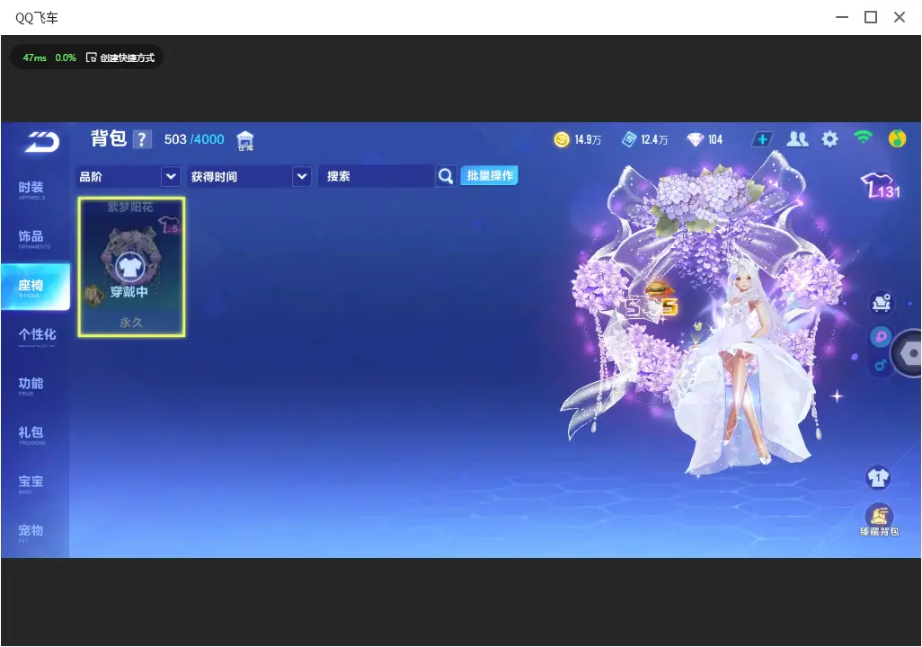
Task: Open the 宠物 tab
Action: coord(31,531)
